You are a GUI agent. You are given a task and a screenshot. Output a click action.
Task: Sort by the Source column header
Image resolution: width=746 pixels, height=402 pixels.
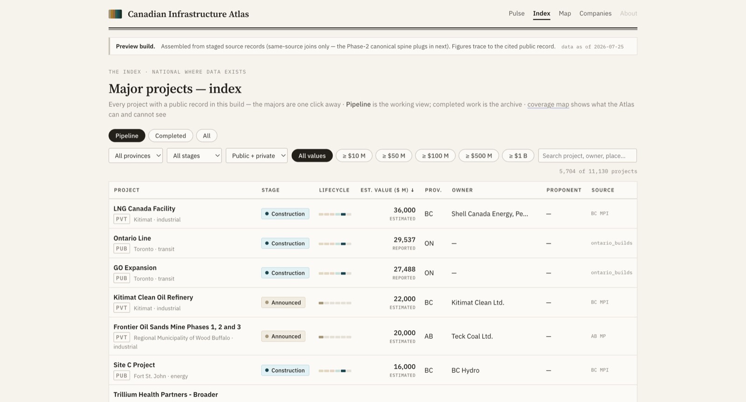click(603, 190)
